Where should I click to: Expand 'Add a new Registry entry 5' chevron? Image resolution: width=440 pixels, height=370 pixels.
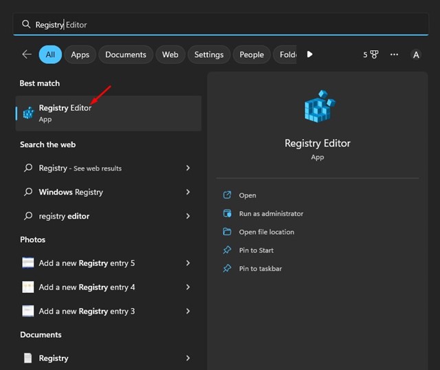(188, 263)
